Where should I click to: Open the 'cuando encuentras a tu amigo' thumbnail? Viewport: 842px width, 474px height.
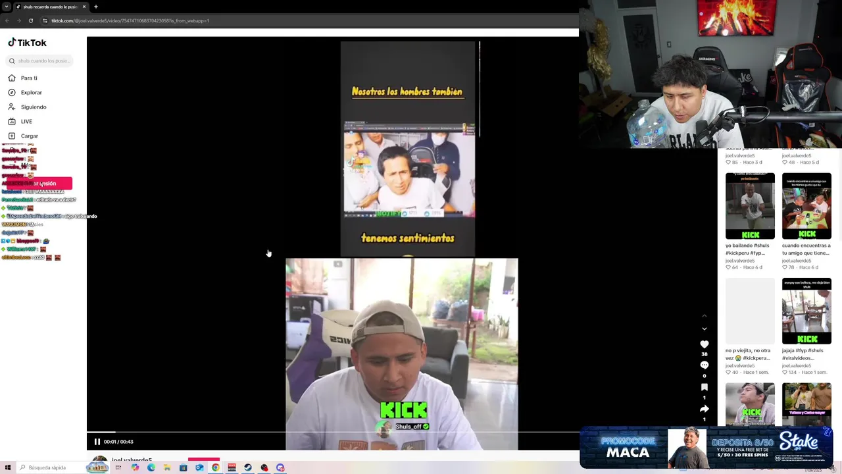click(806, 206)
